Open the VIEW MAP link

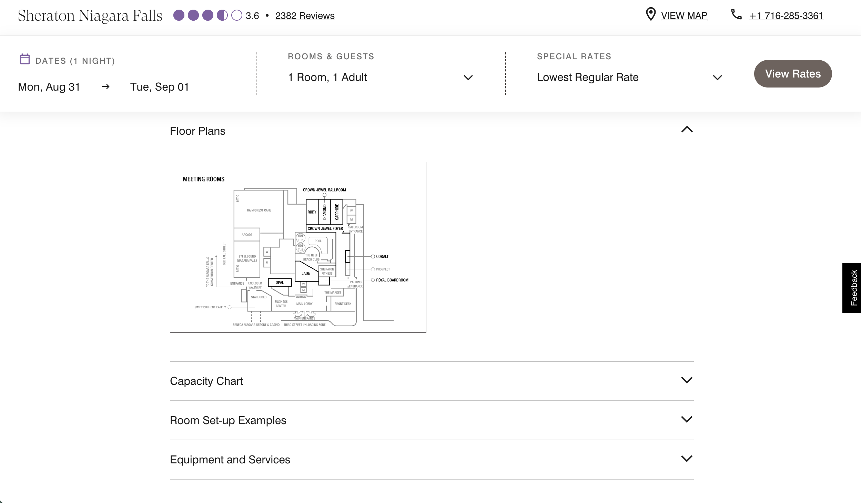click(x=684, y=16)
